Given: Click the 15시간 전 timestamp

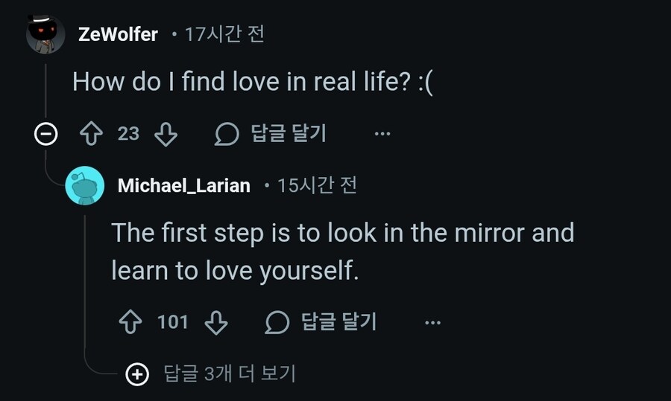Looking at the screenshot, I should 317,185.
